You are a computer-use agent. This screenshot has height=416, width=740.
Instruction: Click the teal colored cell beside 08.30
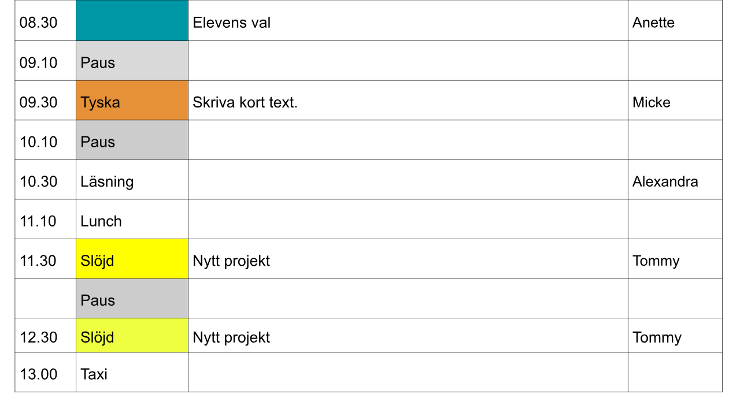coord(132,21)
